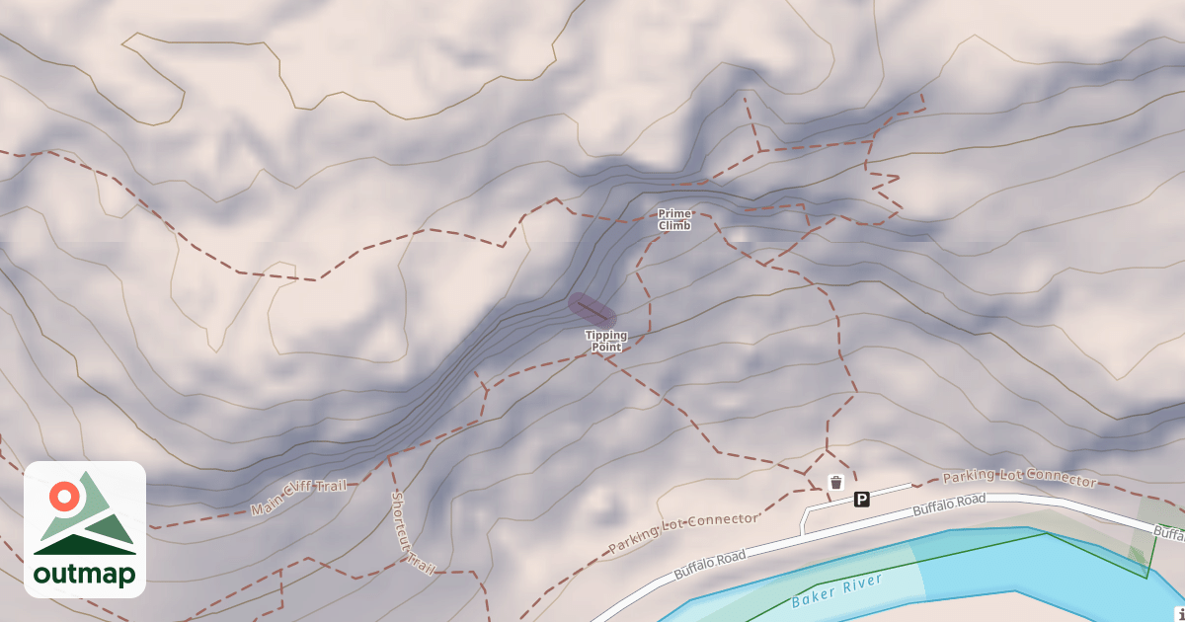
Task: Select the parking lot P icon
Action: click(862, 500)
